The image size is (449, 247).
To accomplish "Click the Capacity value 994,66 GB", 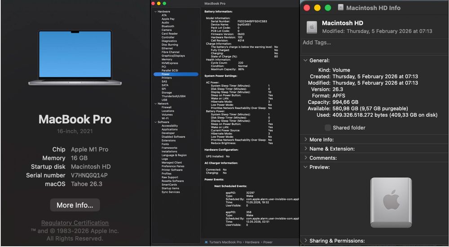I will click(x=345, y=102).
